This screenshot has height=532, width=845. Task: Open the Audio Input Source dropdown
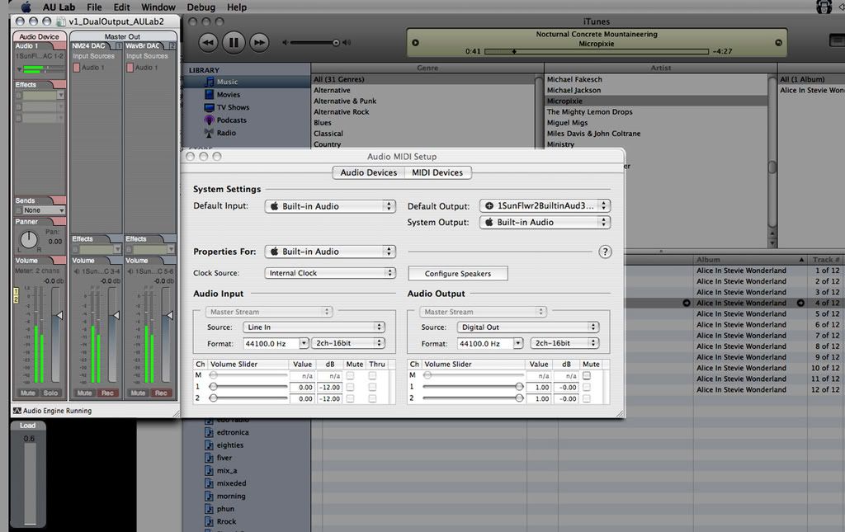pyautogui.click(x=314, y=327)
